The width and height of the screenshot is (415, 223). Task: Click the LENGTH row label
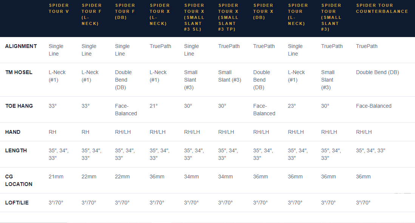pyautogui.click(x=16, y=150)
